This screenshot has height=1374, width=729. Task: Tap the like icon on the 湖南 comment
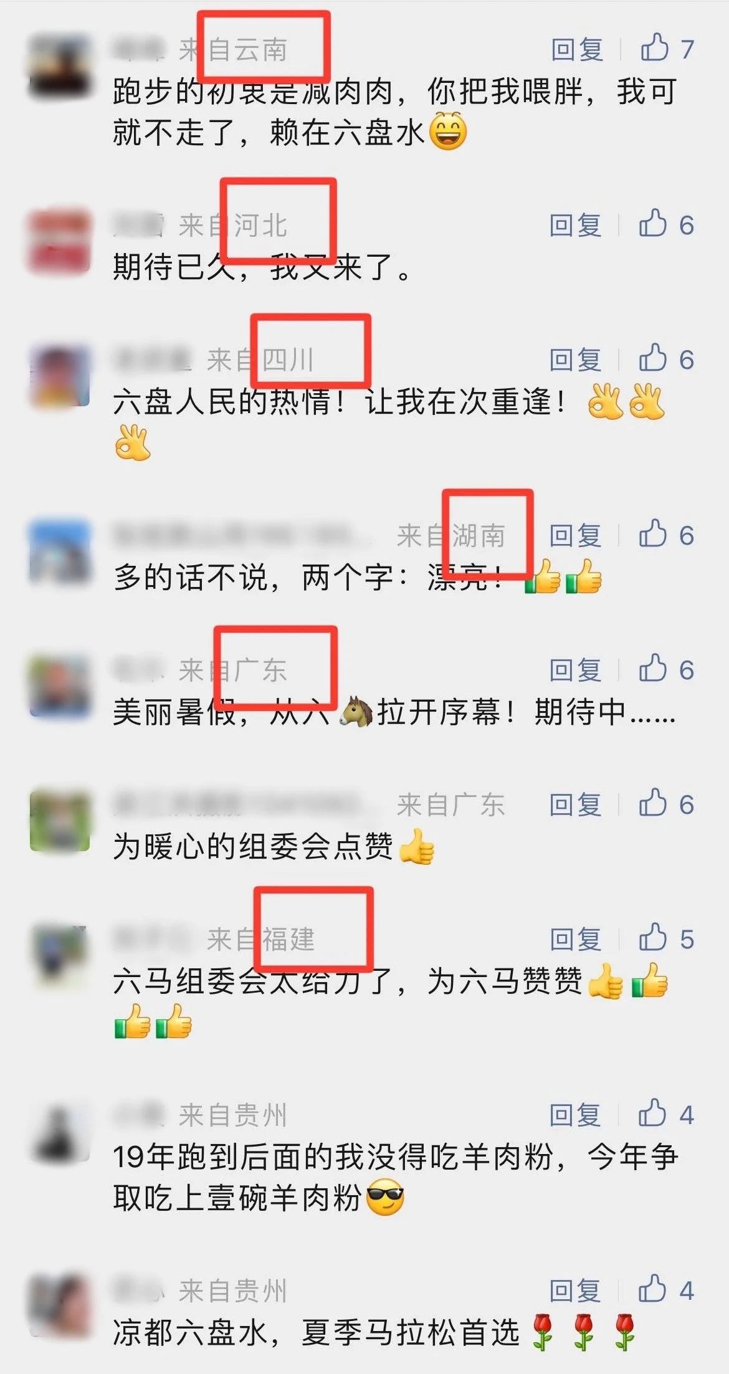tap(652, 534)
